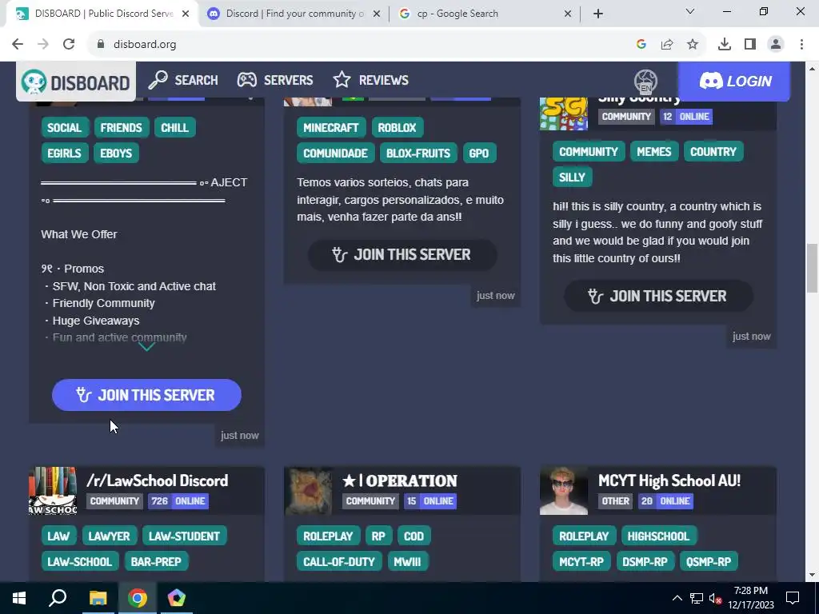View site info via padlock icon
819x614 pixels.
point(101,45)
